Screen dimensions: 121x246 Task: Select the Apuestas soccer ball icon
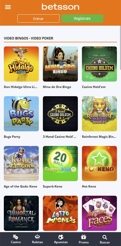[x=61, y=237]
